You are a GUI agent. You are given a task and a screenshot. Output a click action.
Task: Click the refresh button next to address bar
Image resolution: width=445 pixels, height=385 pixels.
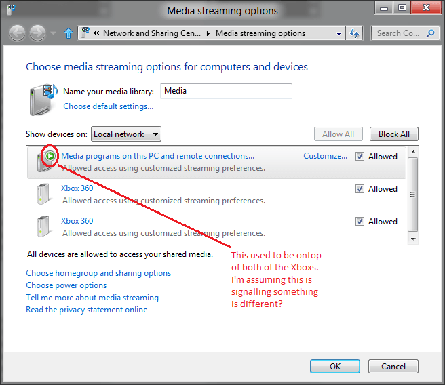coord(354,33)
